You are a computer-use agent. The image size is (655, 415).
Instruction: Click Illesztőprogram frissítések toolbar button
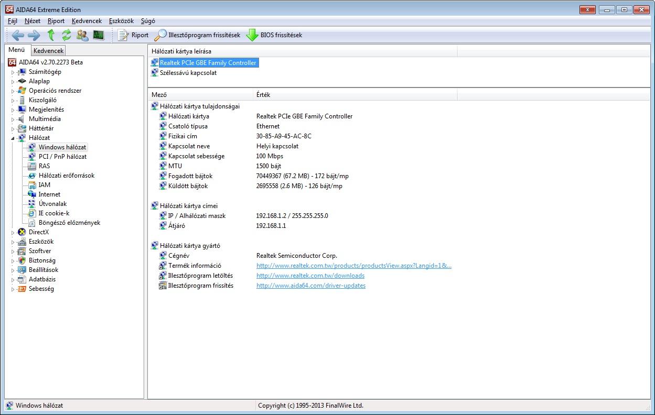pos(197,35)
